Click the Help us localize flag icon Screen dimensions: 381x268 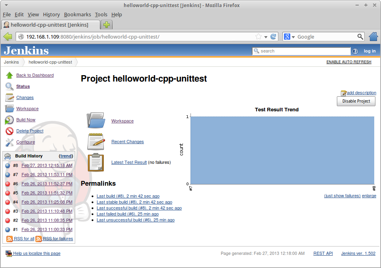[x=9, y=254]
